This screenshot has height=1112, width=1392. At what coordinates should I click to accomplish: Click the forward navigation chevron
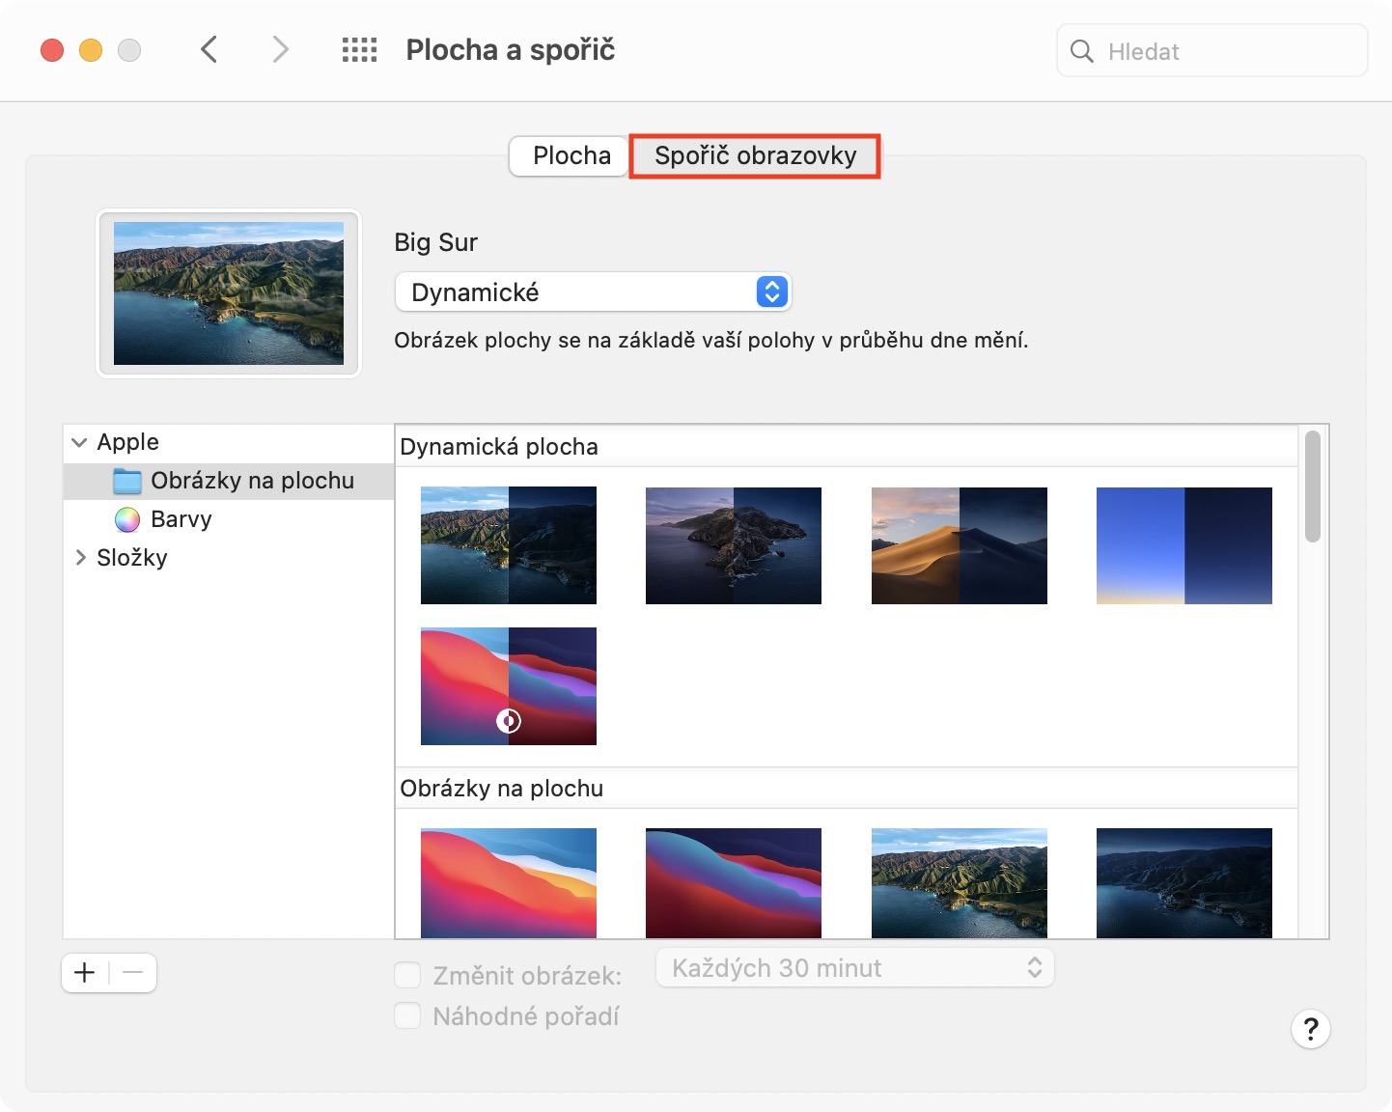[x=280, y=49]
